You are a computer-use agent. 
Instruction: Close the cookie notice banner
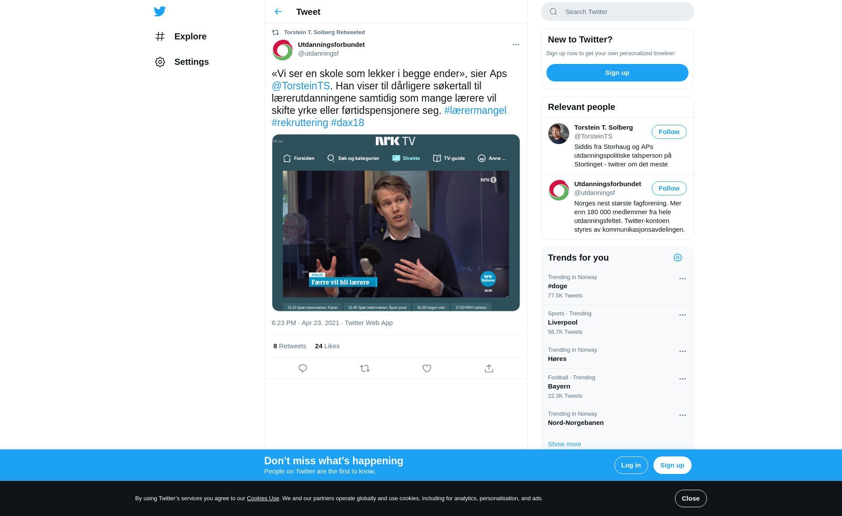(690, 498)
